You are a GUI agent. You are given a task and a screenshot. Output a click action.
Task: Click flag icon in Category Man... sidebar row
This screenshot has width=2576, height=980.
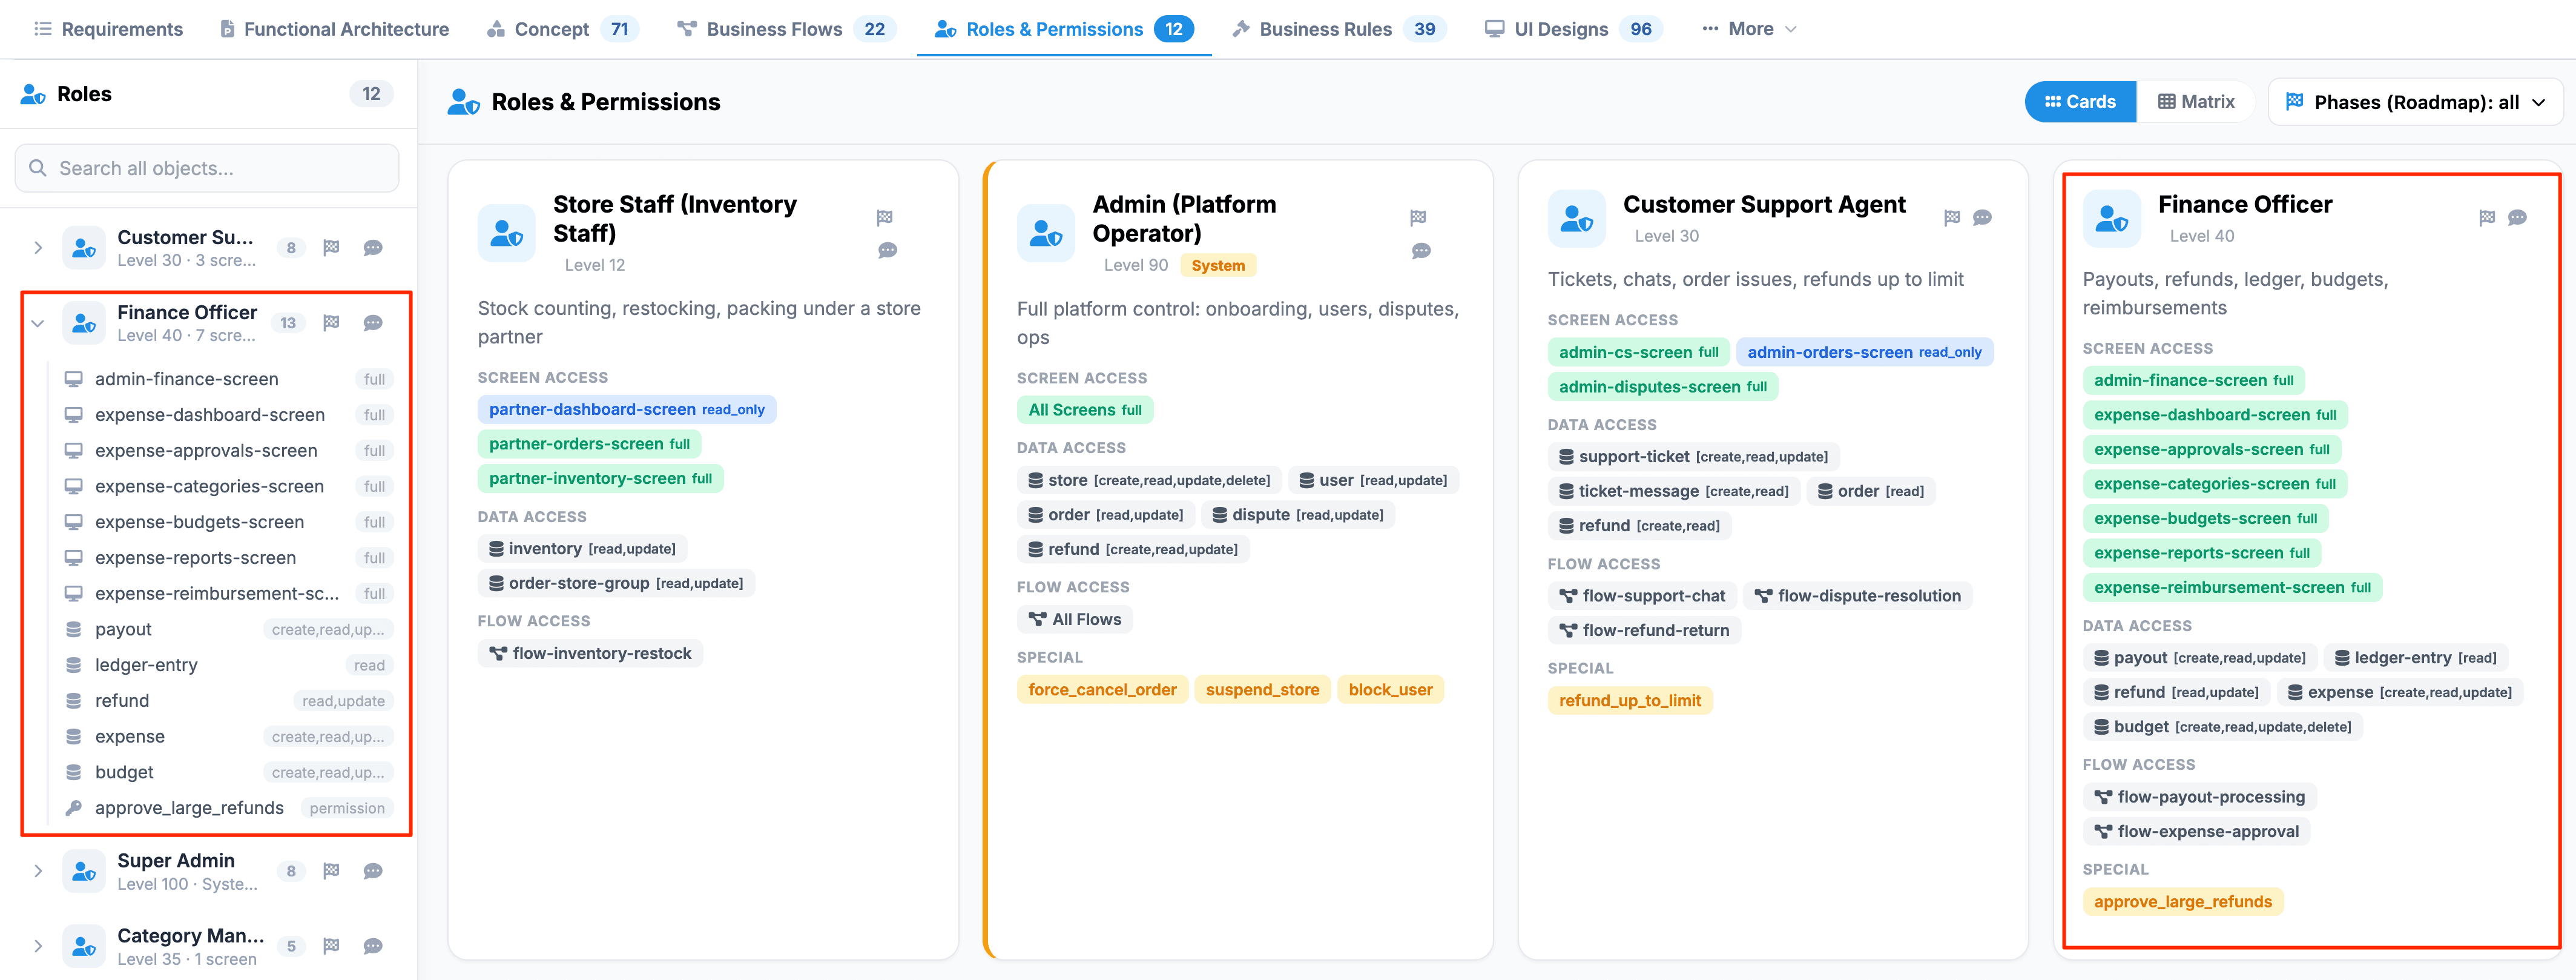tap(331, 946)
